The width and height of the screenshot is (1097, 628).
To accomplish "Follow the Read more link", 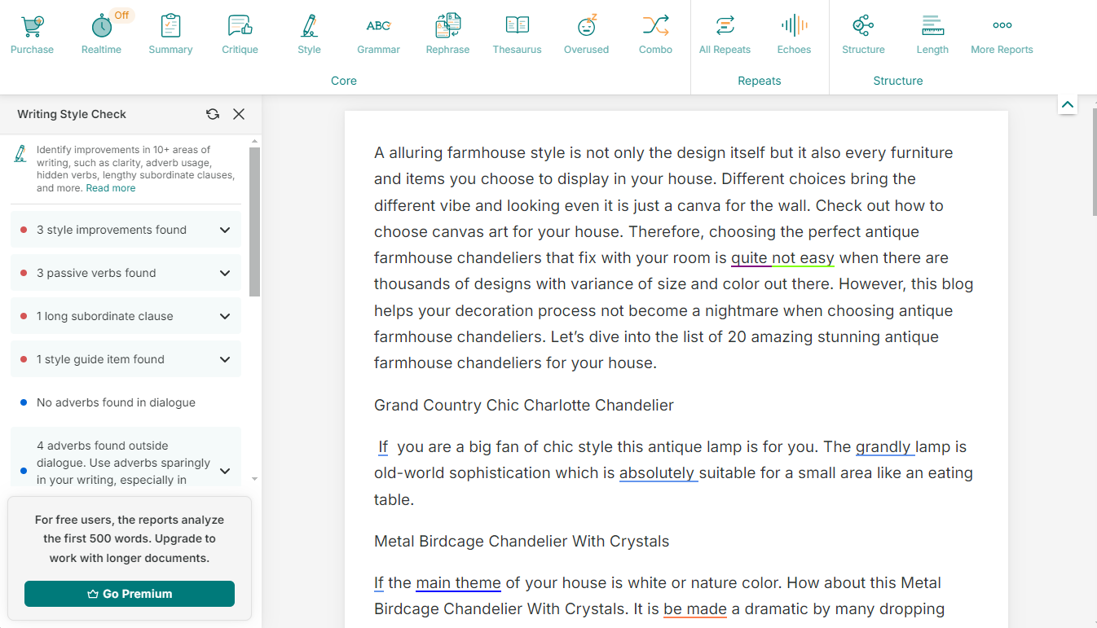I will (111, 188).
